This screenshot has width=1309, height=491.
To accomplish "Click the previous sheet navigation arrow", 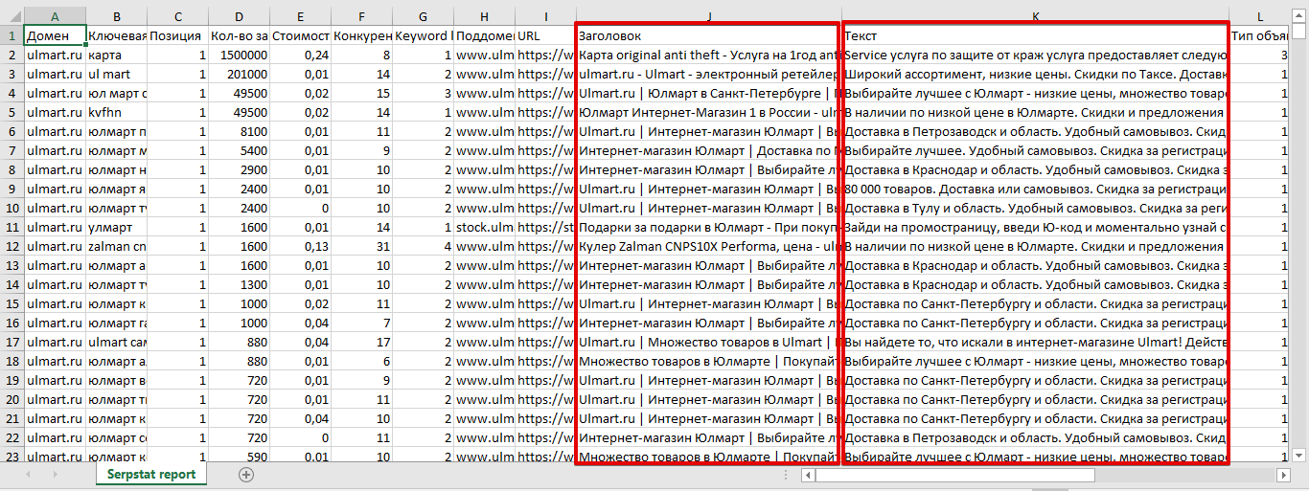I will click(29, 475).
